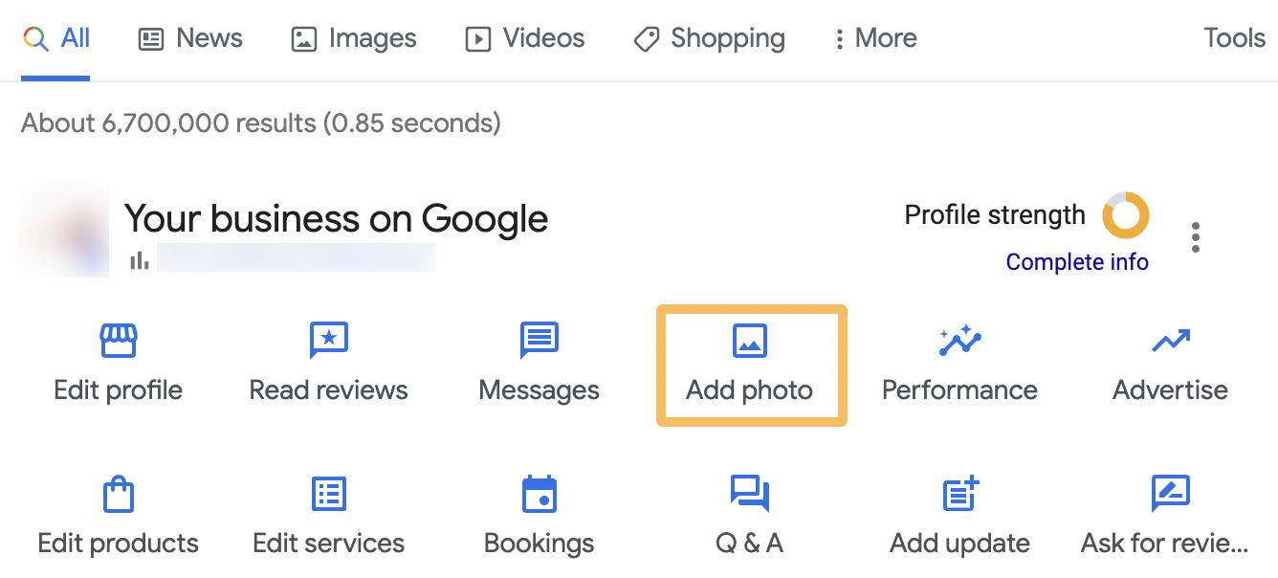
Task: Click the Read reviews speech bubble icon
Action: (x=328, y=340)
